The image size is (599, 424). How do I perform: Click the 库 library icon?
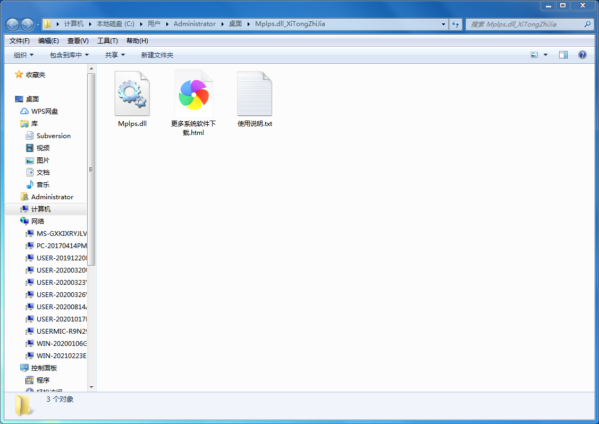click(x=24, y=123)
